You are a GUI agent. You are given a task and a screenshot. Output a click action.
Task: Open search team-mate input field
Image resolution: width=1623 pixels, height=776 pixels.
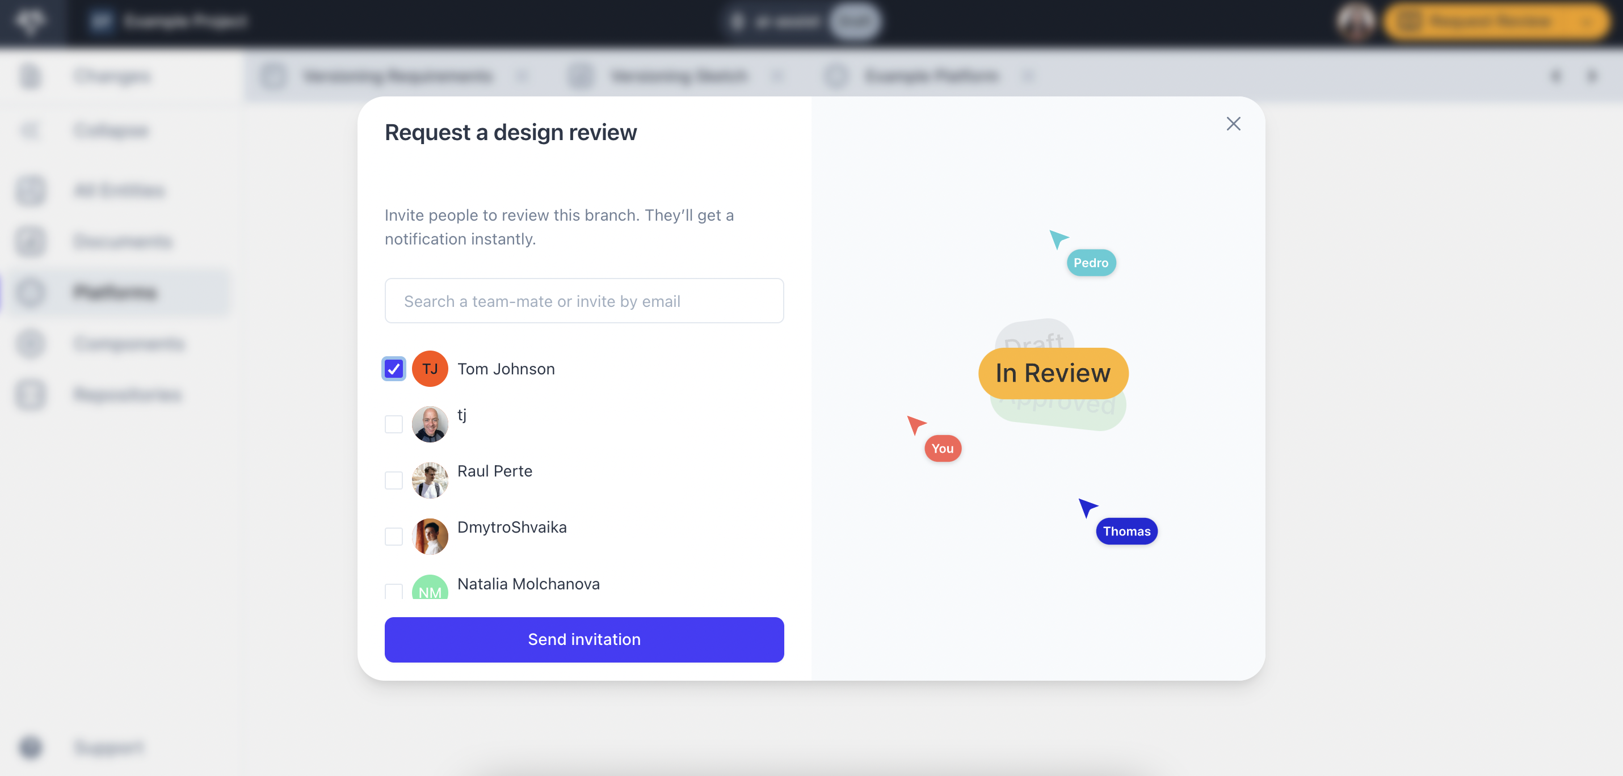coord(584,301)
